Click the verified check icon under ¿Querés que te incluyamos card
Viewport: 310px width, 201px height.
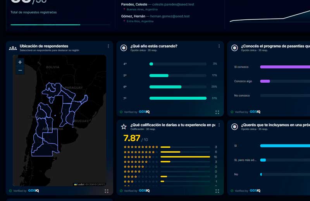click(x=232, y=191)
